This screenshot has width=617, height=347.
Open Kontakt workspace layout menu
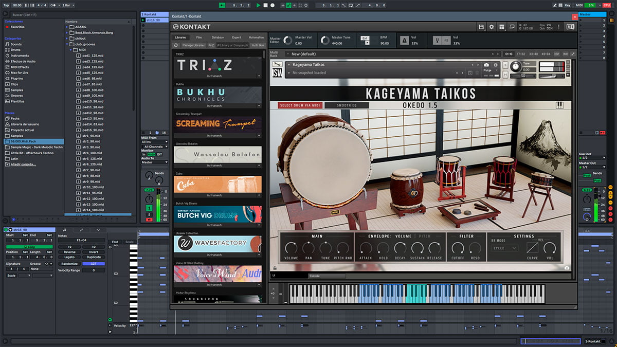click(502, 27)
